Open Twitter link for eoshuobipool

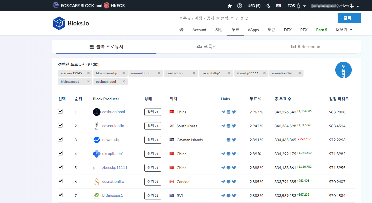coord(234,112)
